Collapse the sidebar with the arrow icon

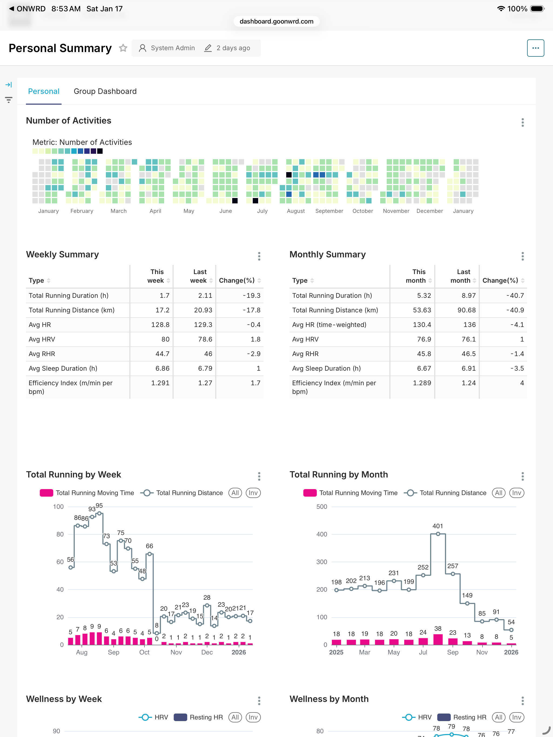pos(8,85)
